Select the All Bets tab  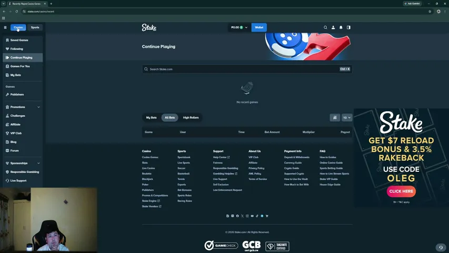(x=170, y=118)
